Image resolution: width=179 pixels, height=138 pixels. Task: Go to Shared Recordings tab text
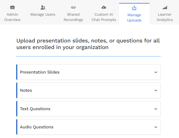73,17
